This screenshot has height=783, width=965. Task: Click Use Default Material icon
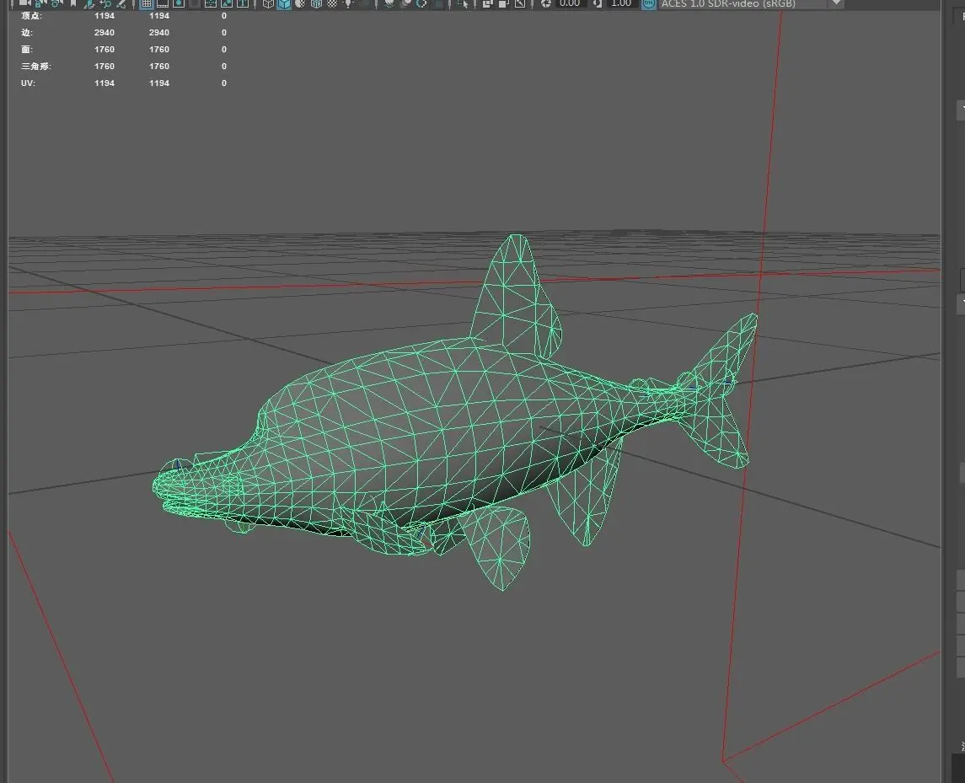(300, 3)
